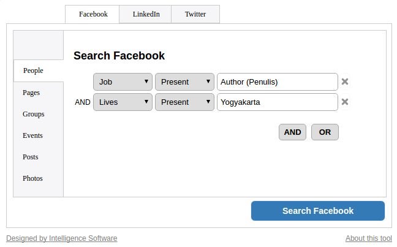Switch to the LinkedIn tab
The height and width of the screenshot is (247, 397).
[x=145, y=14]
